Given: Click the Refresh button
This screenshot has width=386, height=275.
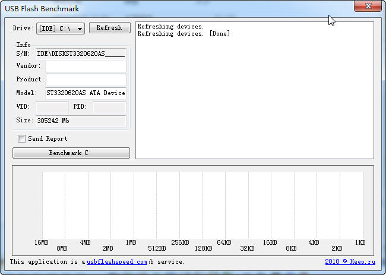Looking at the screenshot, I should (109, 28).
